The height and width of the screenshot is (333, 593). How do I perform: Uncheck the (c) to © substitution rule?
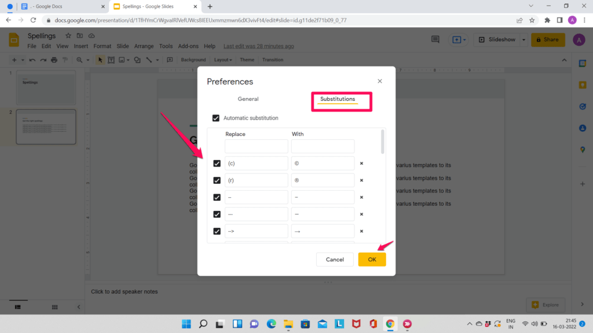click(x=217, y=163)
